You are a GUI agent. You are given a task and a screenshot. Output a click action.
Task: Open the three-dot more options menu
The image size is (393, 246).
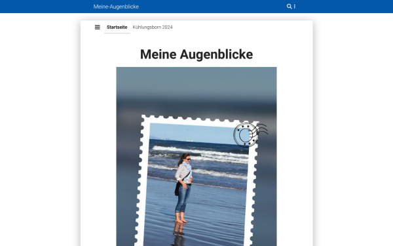295,7
